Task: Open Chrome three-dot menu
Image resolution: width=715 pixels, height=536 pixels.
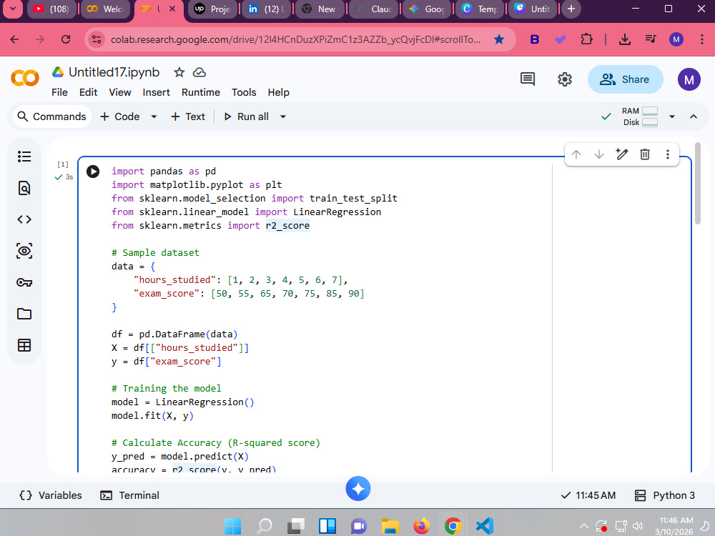Action: click(x=702, y=39)
